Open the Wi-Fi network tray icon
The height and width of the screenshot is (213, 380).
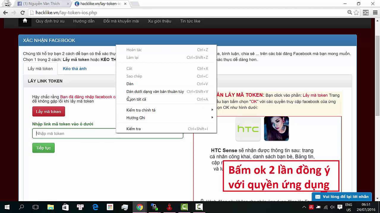pyautogui.click(x=325, y=207)
